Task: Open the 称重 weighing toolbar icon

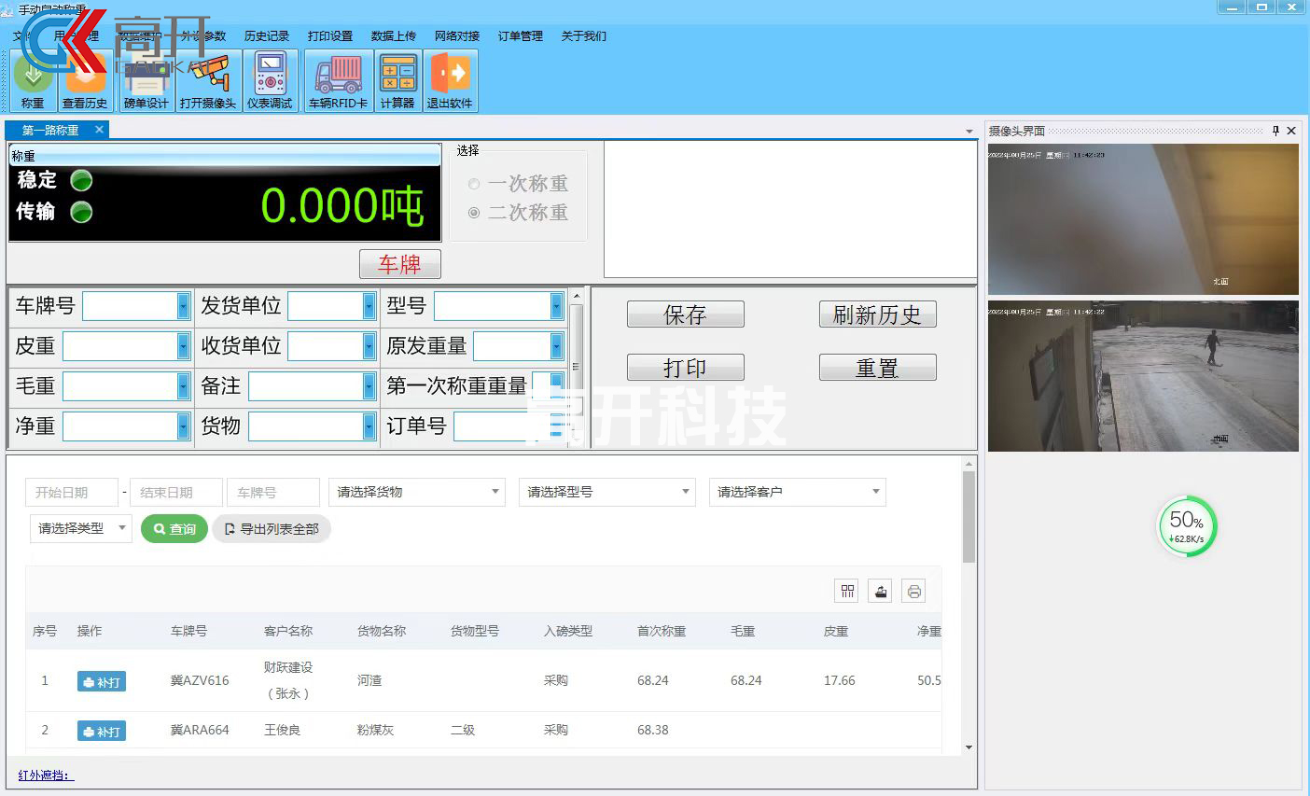Action: (33, 81)
